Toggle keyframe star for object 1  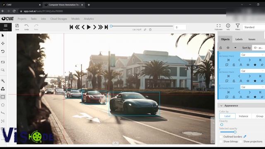[255, 65]
